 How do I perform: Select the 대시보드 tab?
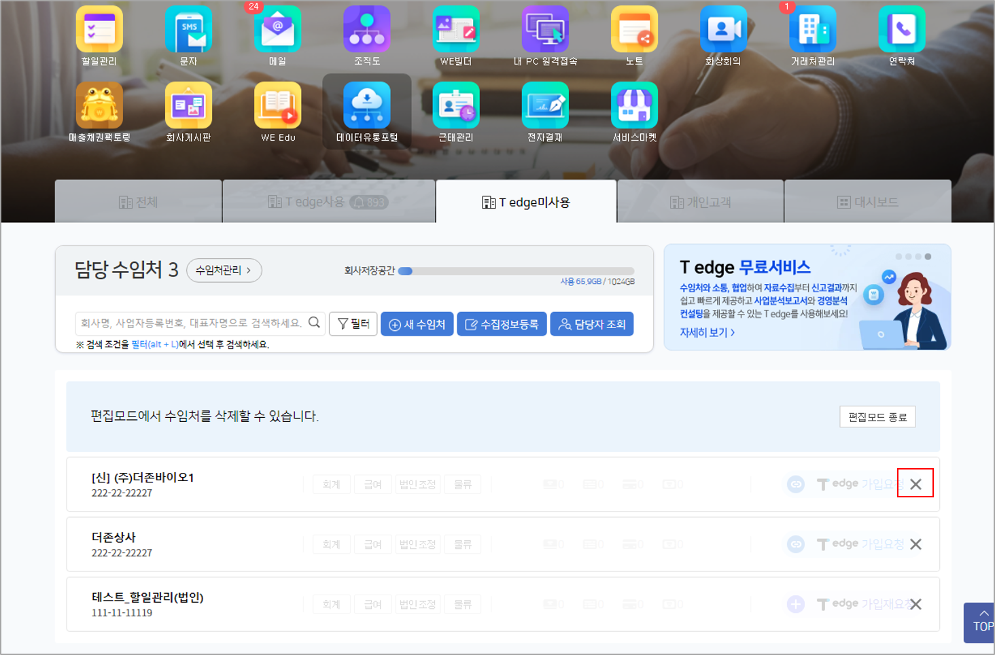coord(867,202)
